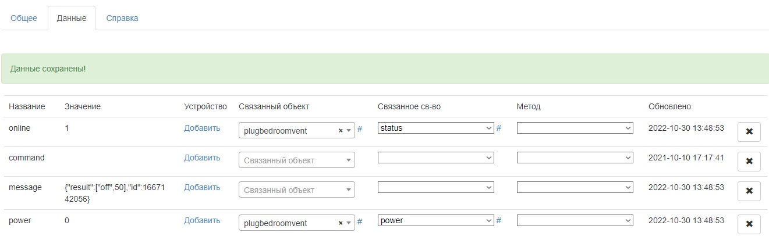This screenshot has width=769, height=236.
Task: Open linked object dropdown in message row
Action: click(296, 190)
